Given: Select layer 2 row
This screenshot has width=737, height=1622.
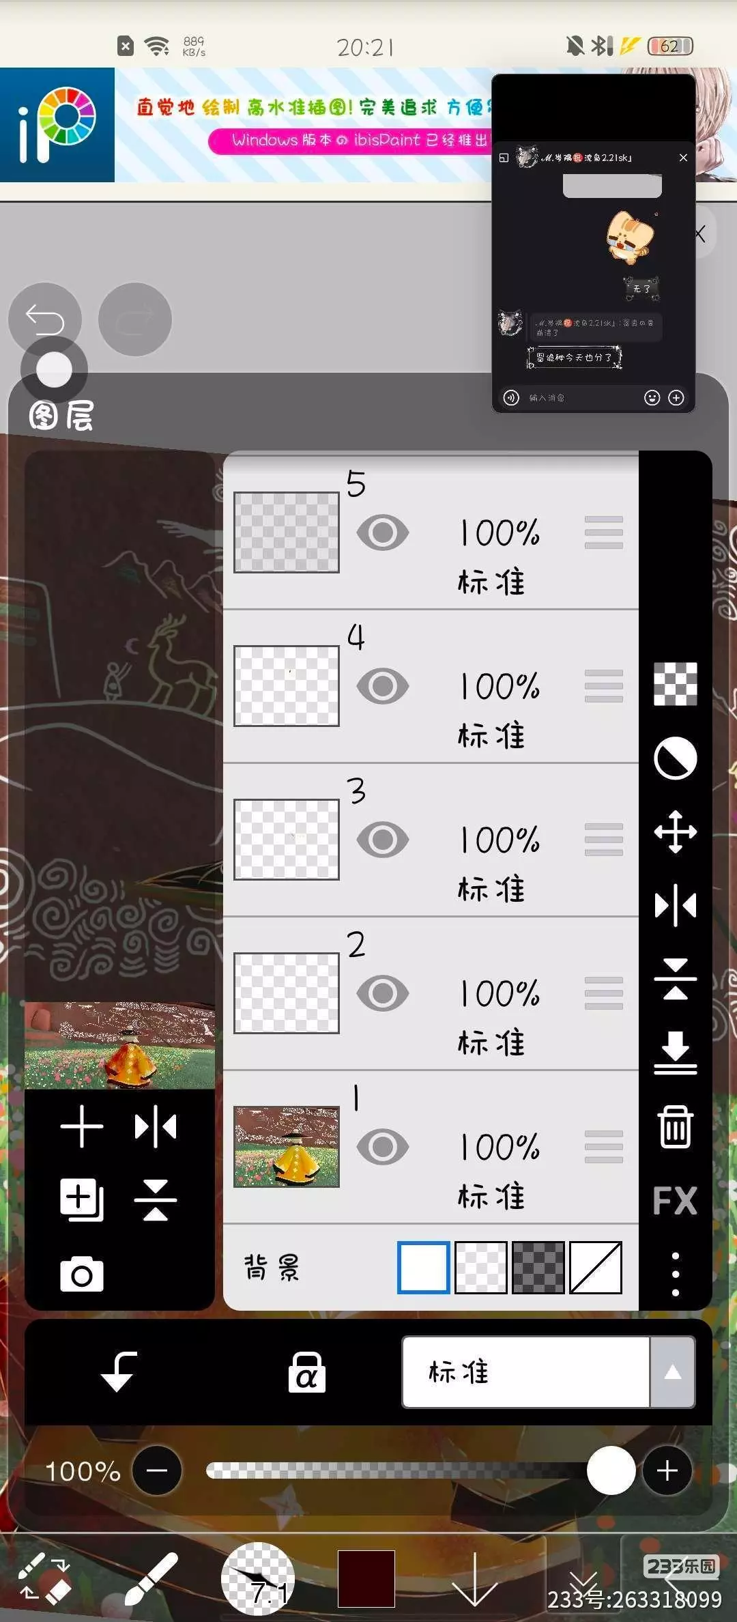Looking at the screenshot, I should [x=431, y=993].
